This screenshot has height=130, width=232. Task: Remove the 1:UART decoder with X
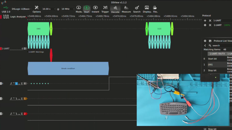pyautogui.click(x=210, y=25)
